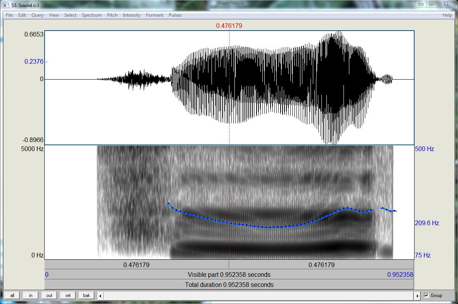Open the Query menu
The height and width of the screenshot is (304, 458).
click(38, 15)
